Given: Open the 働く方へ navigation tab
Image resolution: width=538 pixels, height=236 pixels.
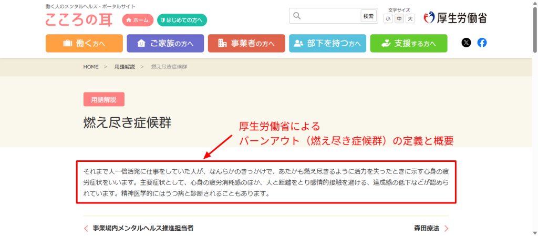Looking at the screenshot, I should (84, 43).
